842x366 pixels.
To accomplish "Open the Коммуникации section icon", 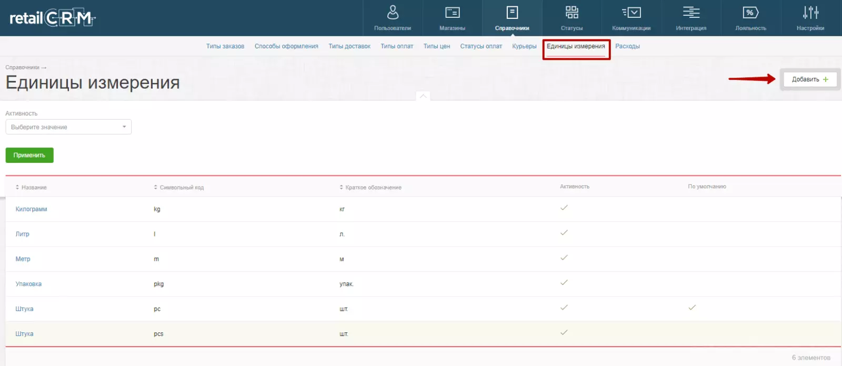I will point(631,13).
